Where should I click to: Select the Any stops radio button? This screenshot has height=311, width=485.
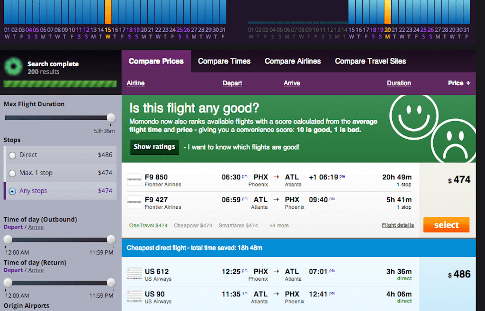(x=12, y=191)
